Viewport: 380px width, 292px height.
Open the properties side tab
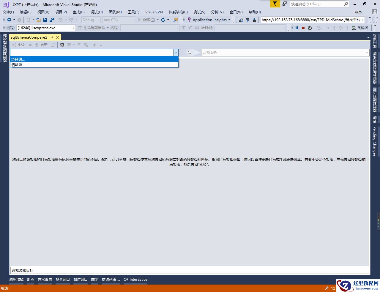375,119
